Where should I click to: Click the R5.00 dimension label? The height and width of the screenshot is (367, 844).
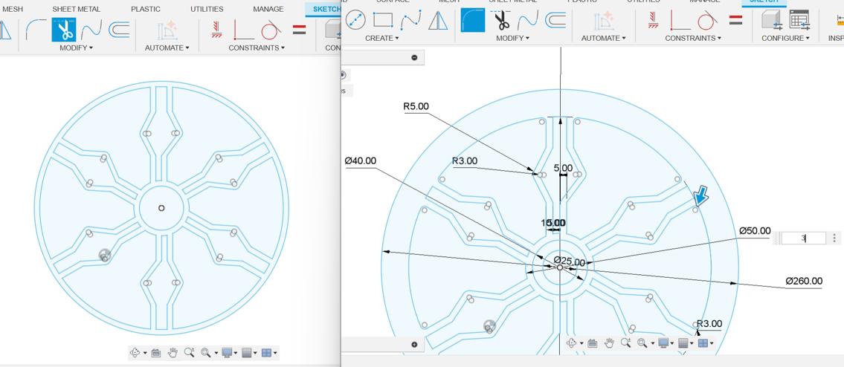tap(416, 106)
